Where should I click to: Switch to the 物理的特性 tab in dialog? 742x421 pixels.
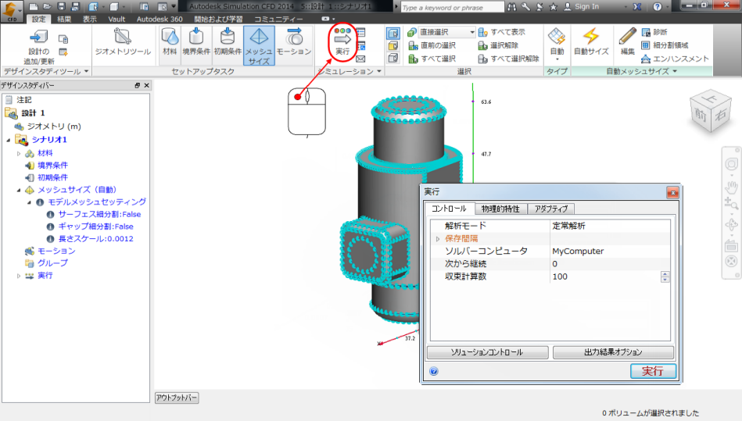[500, 209]
